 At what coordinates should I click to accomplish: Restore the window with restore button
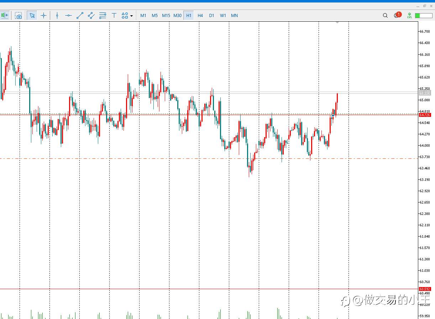[x=424, y=6]
